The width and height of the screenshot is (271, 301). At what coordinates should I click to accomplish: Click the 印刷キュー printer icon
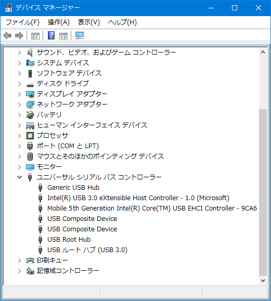coord(30,260)
